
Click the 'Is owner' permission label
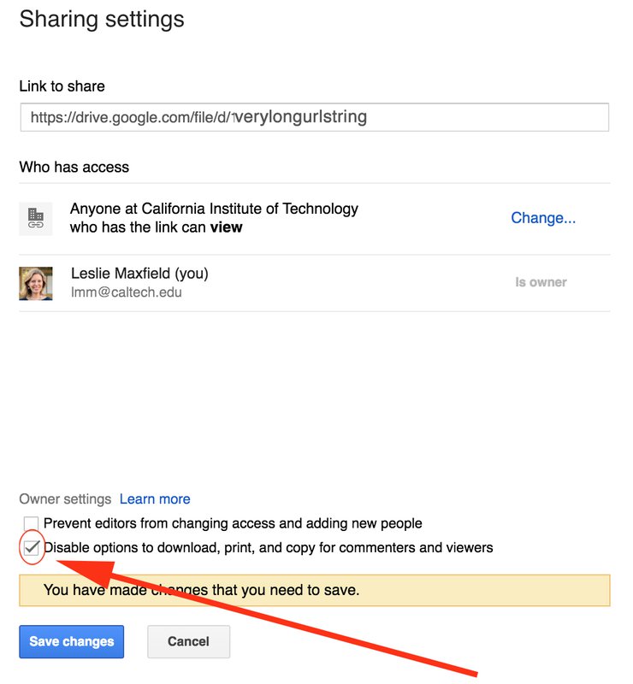[x=541, y=282]
